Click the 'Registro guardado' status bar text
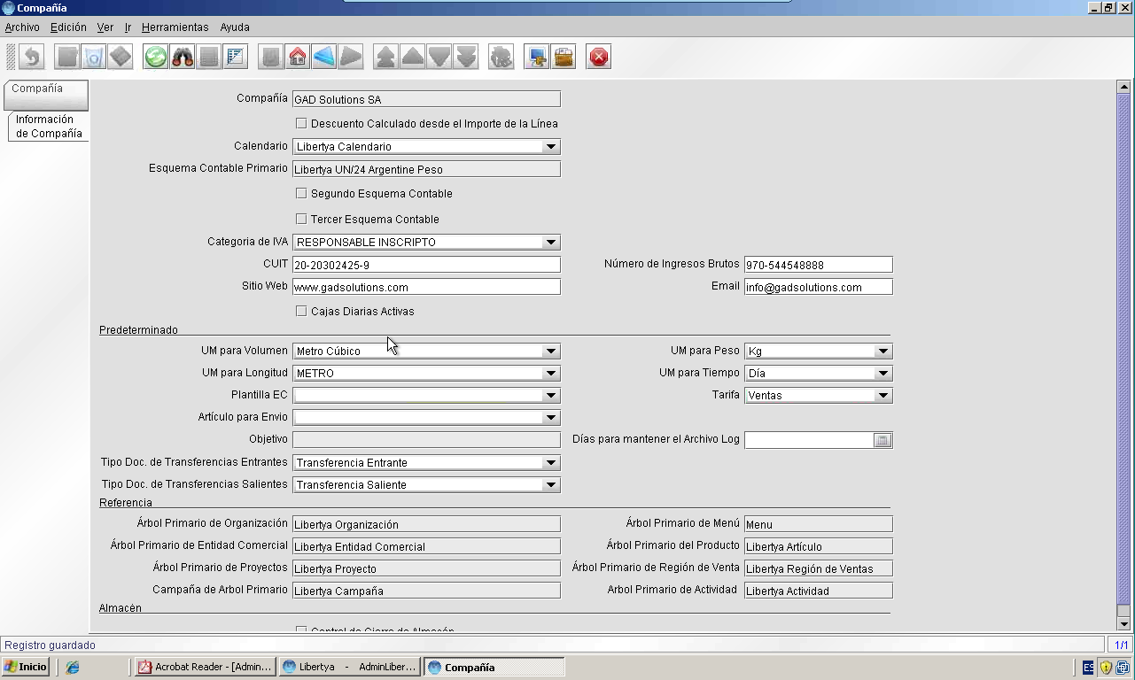The width and height of the screenshot is (1135, 680). pyautogui.click(x=50, y=645)
